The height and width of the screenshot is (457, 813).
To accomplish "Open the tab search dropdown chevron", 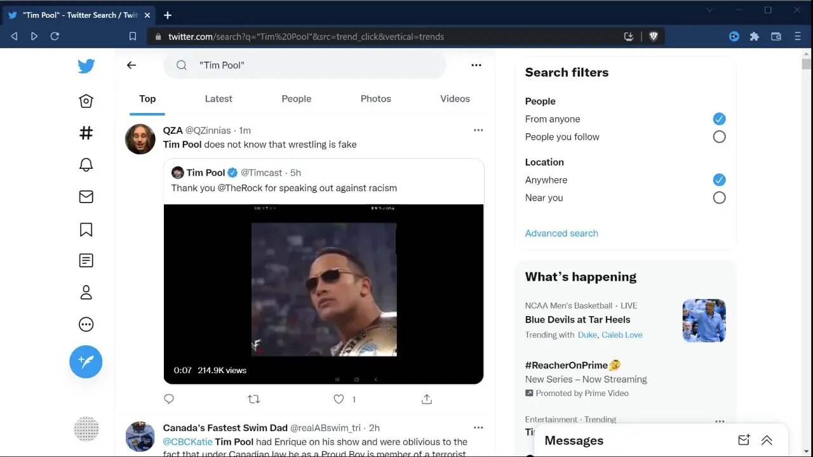I will pyautogui.click(x=710, y=10).
